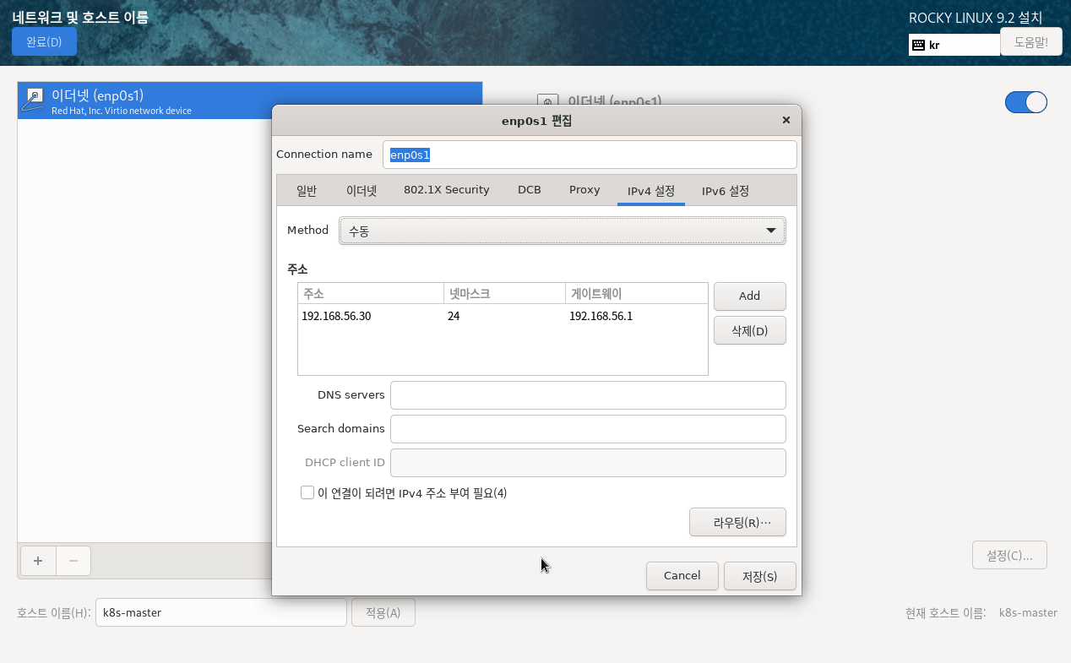1071x663 pixels.
Task: Enable 'IPv4 주소 부여 필요' checkbox
Action: 307,492
